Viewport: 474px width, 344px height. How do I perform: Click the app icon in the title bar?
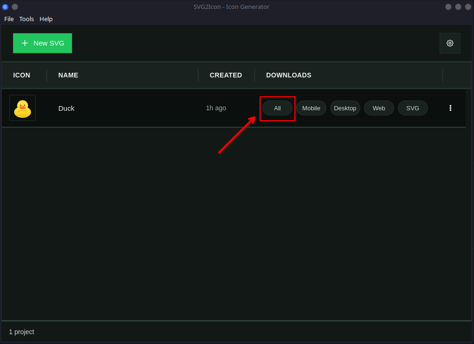point(5,7)
